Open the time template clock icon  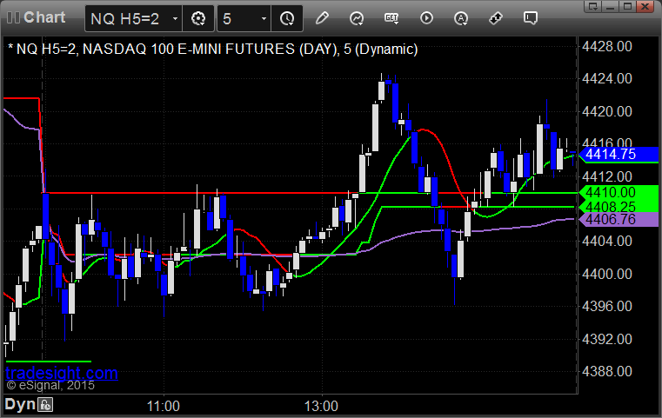tap(287, 18)
